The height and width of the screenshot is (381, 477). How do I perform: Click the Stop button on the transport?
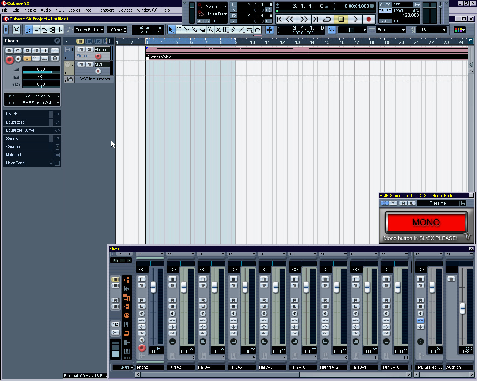[x=341, y=19]
